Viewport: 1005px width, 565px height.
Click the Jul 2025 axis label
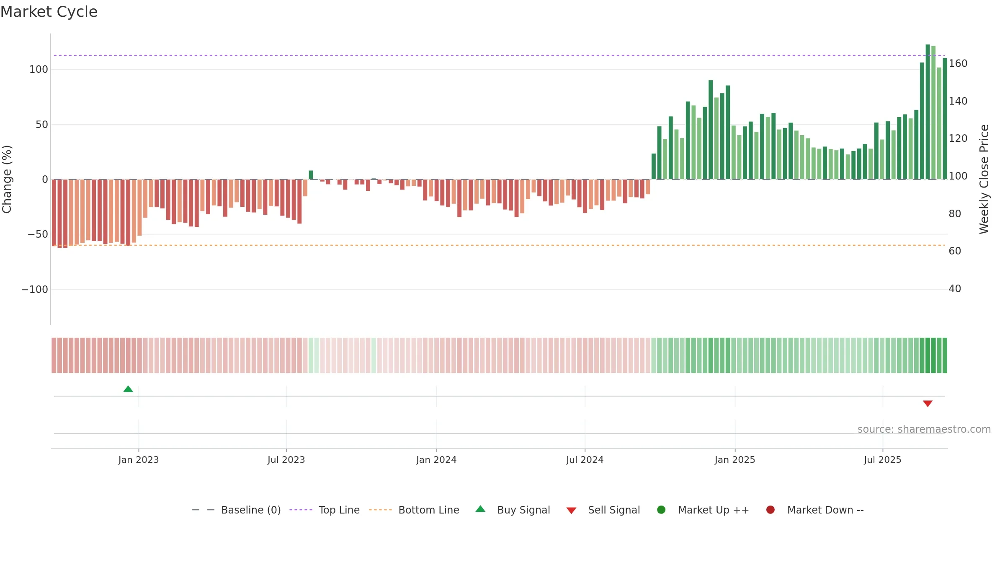(883, 460)
